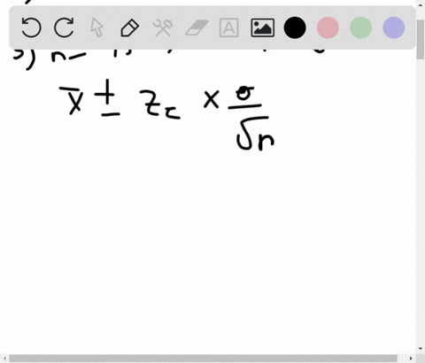Click the scroll up arrow

pyautogui.click(x=421, y=4)
